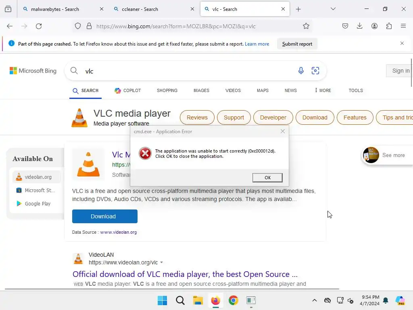Open Firefox extensions puzzle icon
The image size is (413, 310).
[389, 26]
